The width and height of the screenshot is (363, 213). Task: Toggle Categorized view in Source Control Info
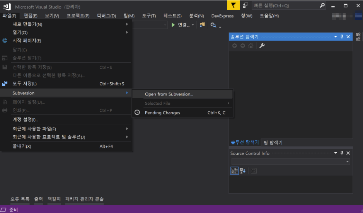click(x=235, y=171)
